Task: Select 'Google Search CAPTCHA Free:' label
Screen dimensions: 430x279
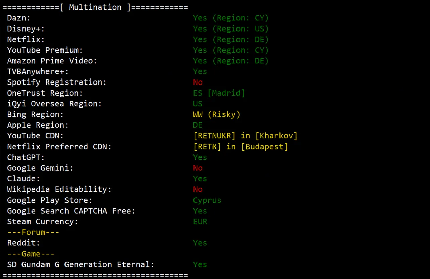Action: point(71,211)
